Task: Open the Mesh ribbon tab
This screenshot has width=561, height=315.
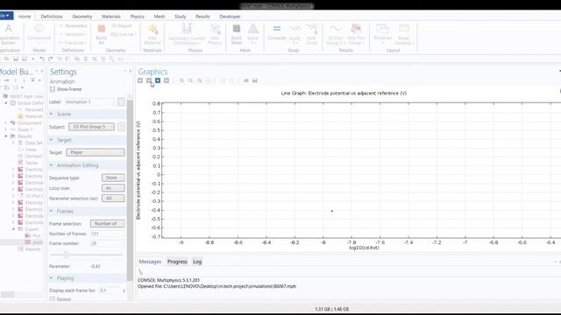Action: [x=160, y=17]
